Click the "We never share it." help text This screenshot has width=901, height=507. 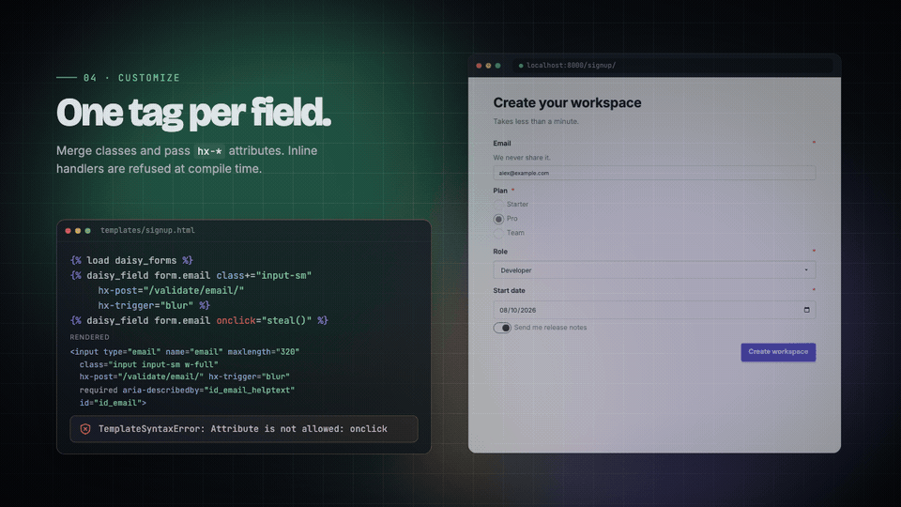click(522, 158)
